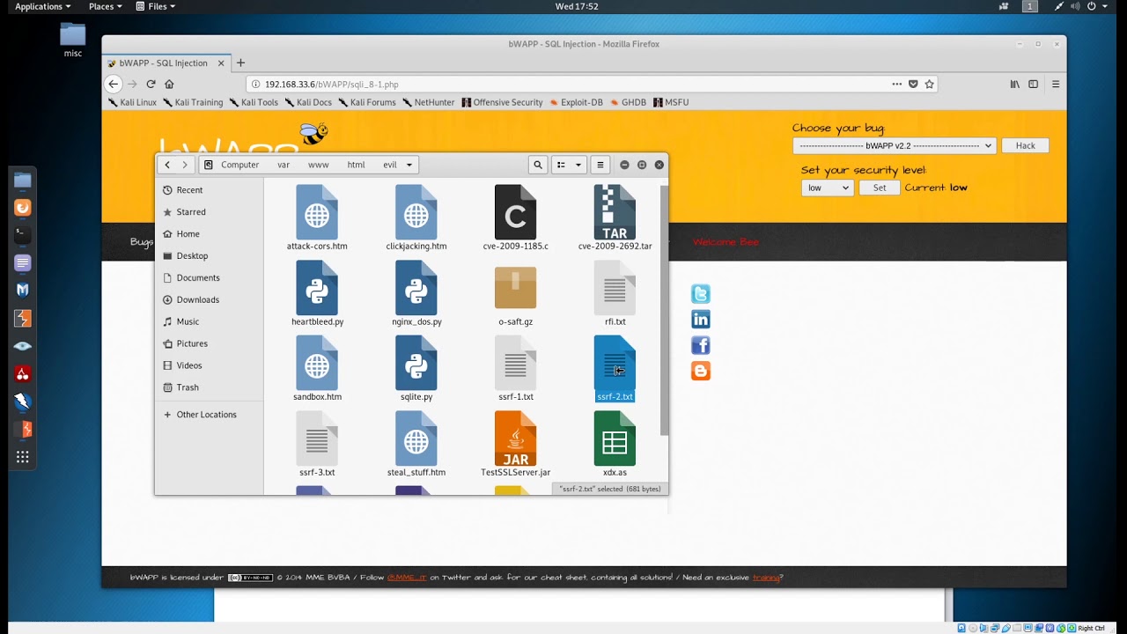Image resolution: width=1127 pixels, height=634 pixels.
Task: Go to Downloads in the sidebar
Action: point(197,299)
